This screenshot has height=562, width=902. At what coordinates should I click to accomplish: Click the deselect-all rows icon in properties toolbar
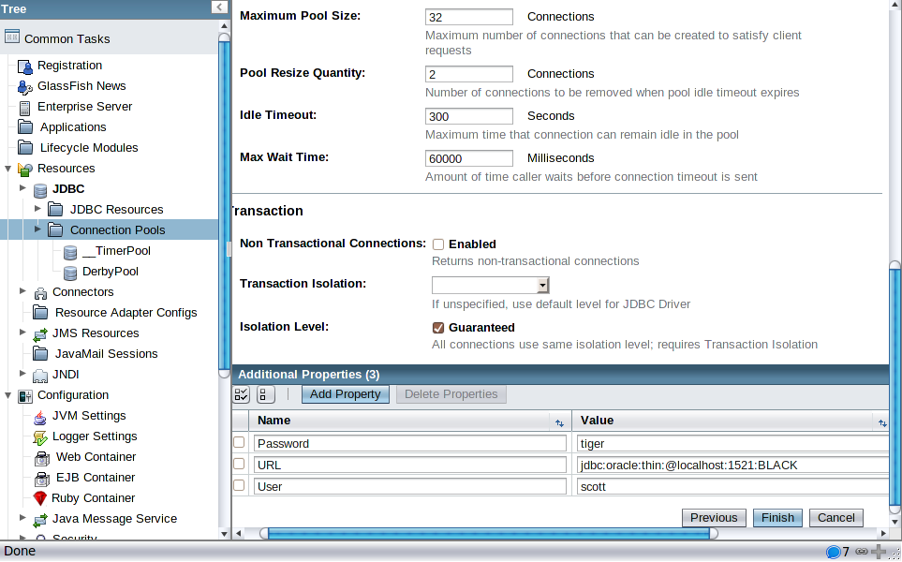tap(265, 394)
